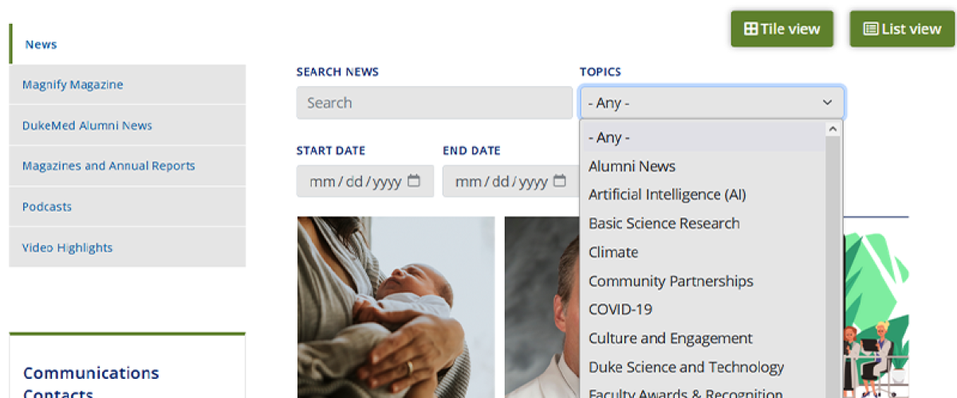Open the Start Date calendar picker icon
The image size is (957, 398).
tap(414, 181)
